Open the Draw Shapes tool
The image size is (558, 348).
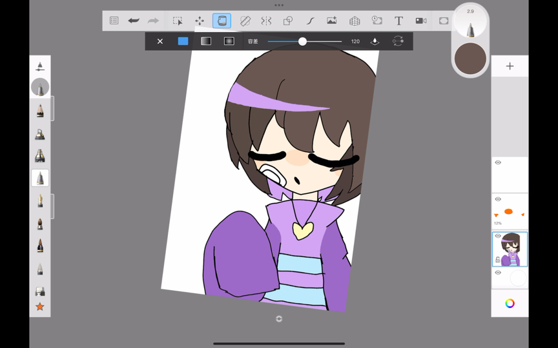(x=288, y=21)
